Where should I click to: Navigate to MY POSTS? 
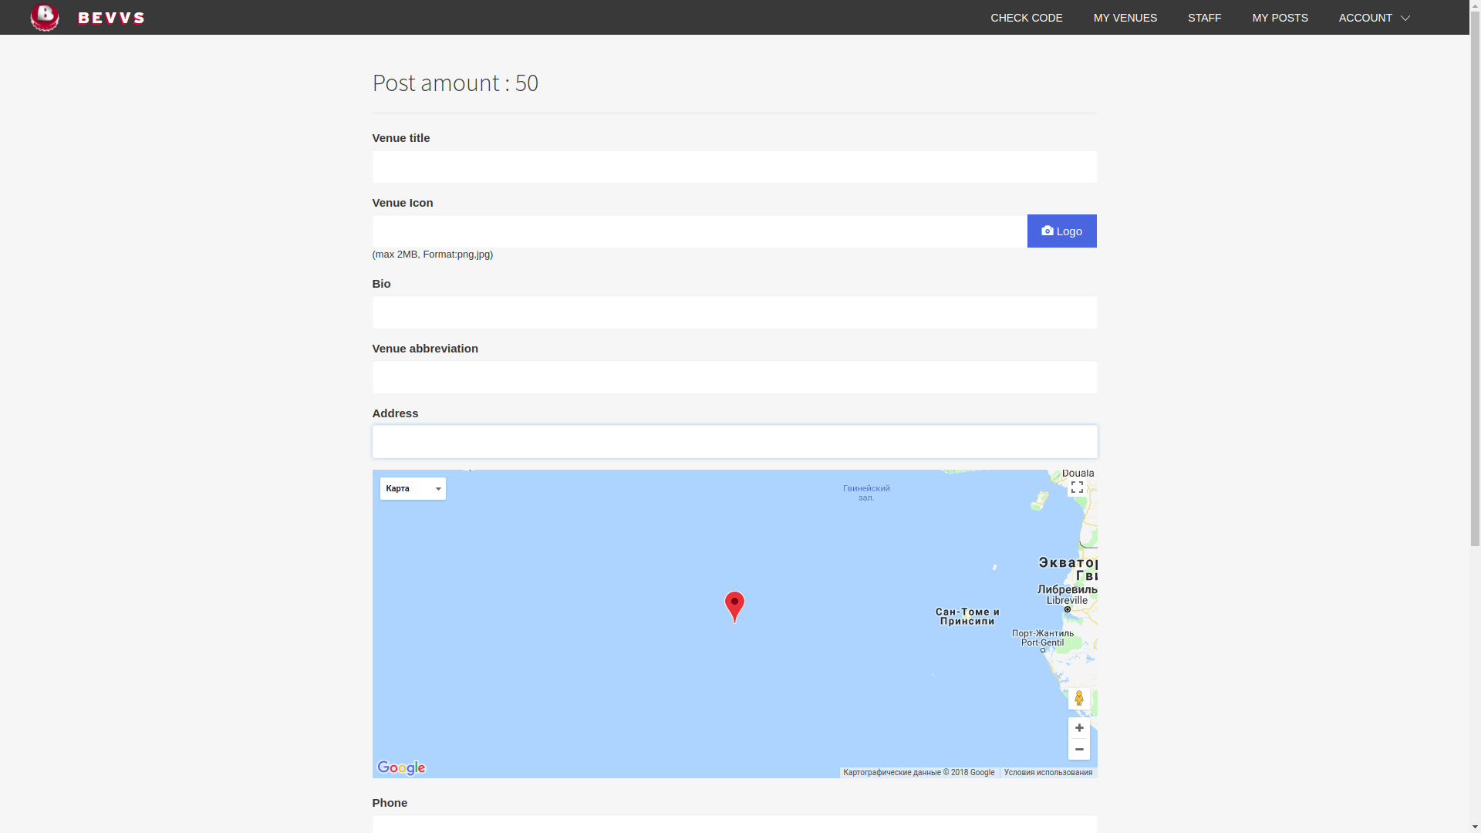click(x=1280, y=18)
